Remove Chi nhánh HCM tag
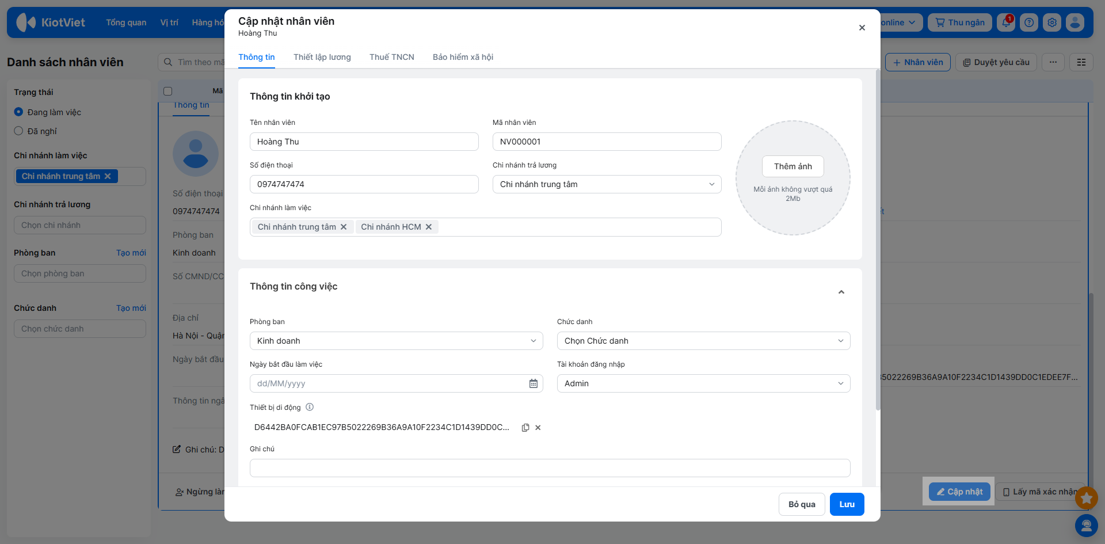This screenshot has width=1105, height=544. coord(429,227)
